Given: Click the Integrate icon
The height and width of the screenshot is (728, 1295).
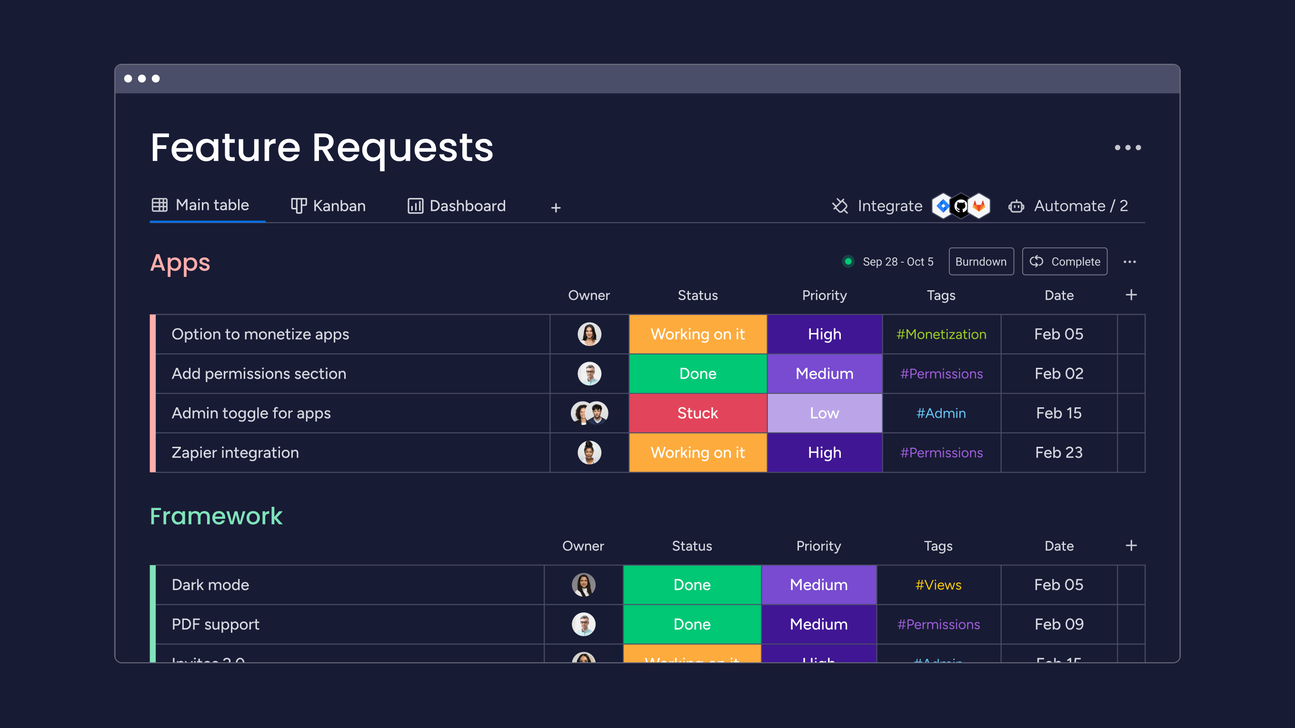Looking at the screenshot, I should point(840,206).
